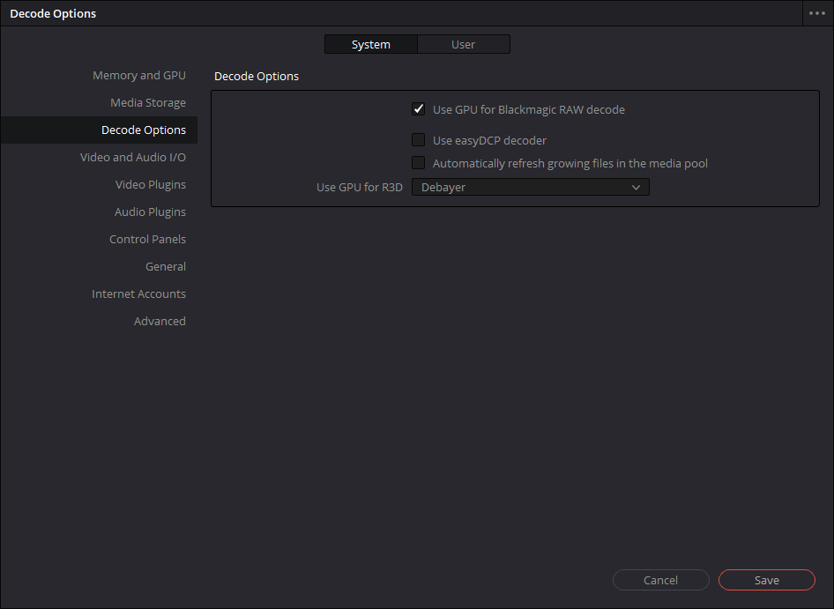
Task: Open the three-dot options menu
Action: click(x=817, y=13)
